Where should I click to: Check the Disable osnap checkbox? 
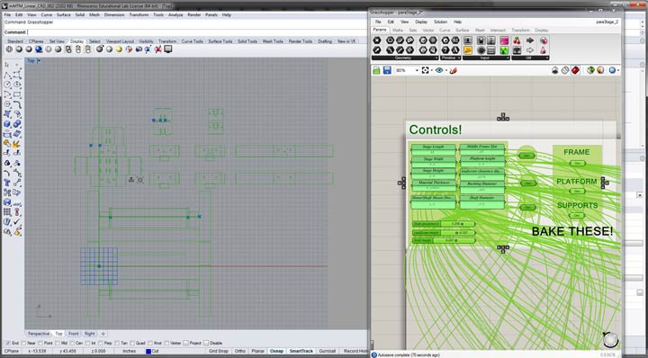(x=206, y=343)
